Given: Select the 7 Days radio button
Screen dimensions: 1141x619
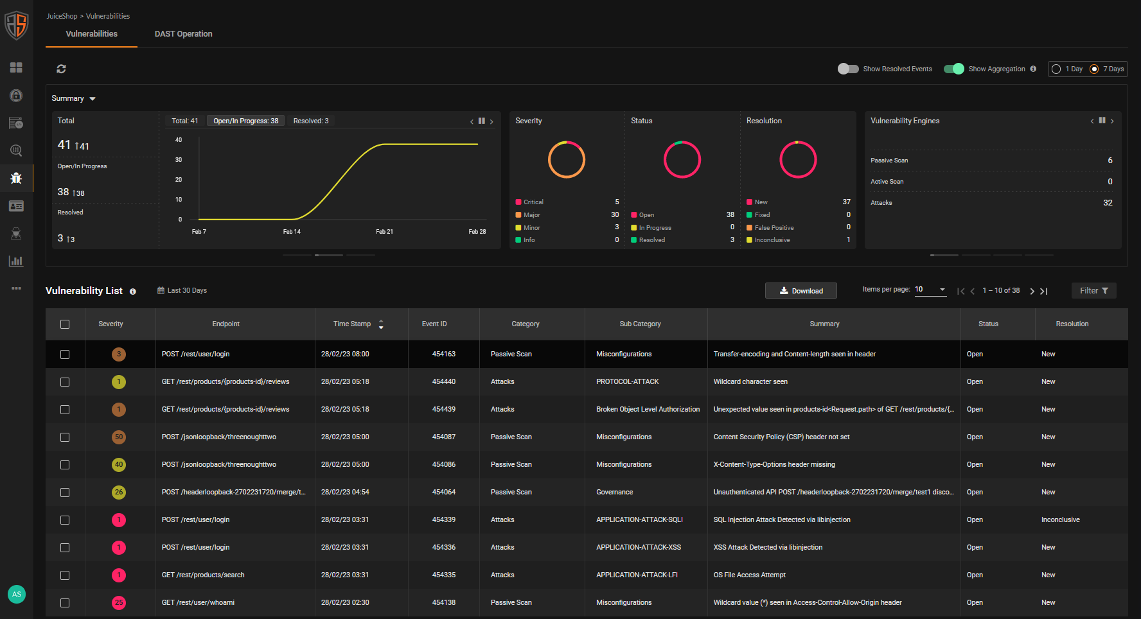Looking at the screenshot, I should coord(1094,69).
